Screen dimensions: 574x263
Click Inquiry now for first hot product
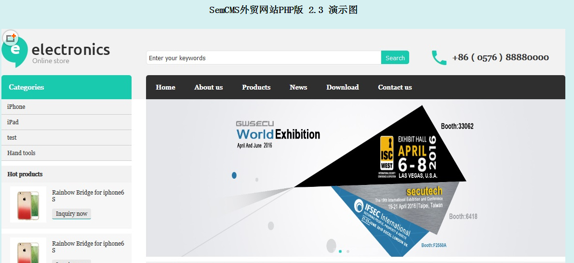click(x=71, y=213)
